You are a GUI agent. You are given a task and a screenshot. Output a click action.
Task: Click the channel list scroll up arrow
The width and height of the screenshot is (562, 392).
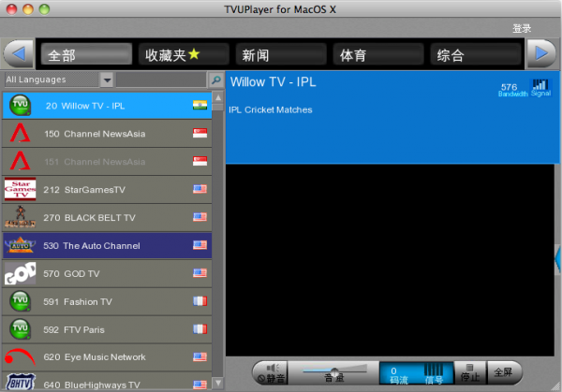click(218, 97)
